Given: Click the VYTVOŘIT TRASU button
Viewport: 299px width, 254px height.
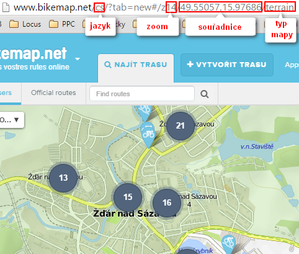Looking at the screenshot, I should [227, 65].
